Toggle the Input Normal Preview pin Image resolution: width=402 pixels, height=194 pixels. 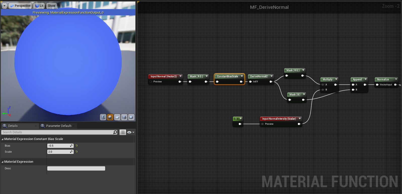pyautogui.click(x=151, y=82)
